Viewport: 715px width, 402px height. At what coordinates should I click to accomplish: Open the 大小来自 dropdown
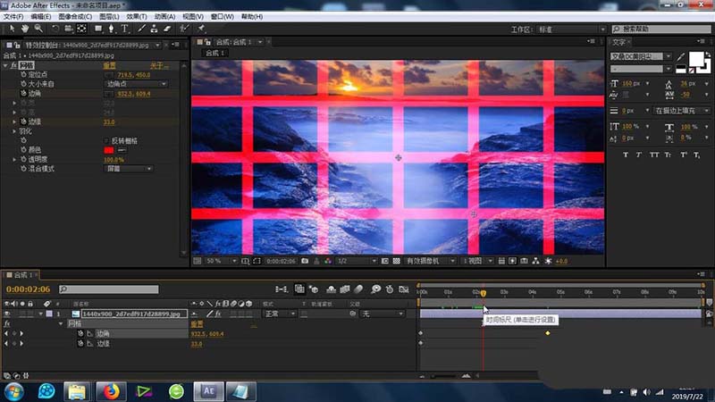pos(137,84)
